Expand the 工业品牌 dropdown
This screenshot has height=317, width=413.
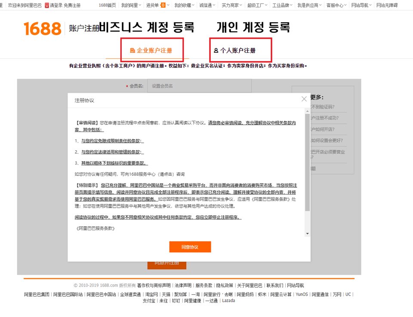click(282, 5)
